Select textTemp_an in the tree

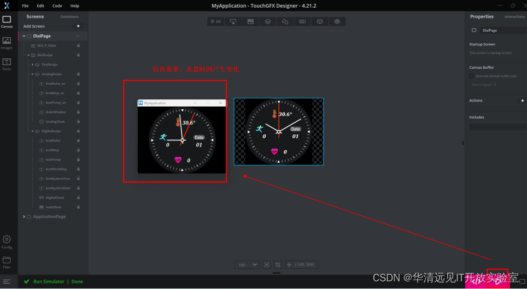pyautogui.click(x=56, y=103)
